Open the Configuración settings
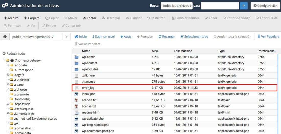Viewport: 281px width, 134px height. (x=265, y=6)
